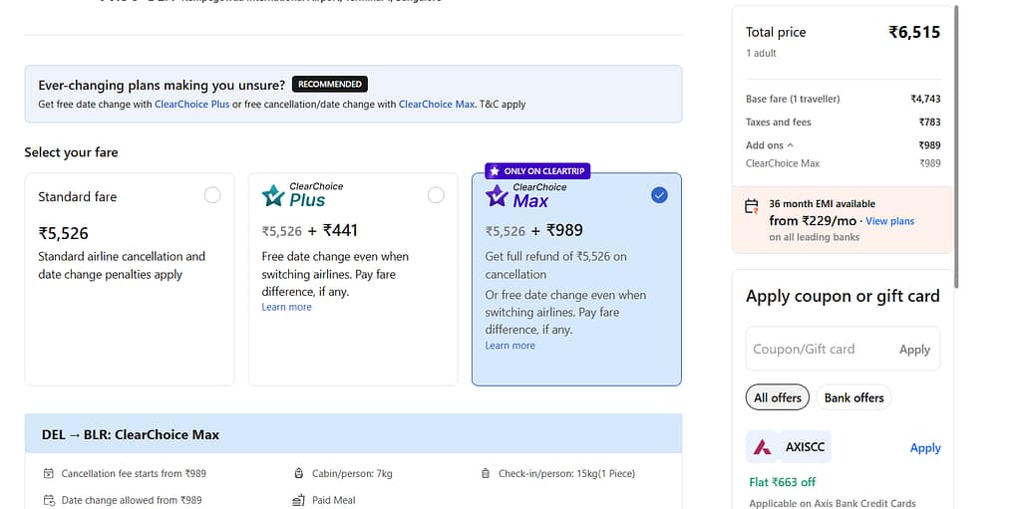Click the Flat ₹663 off text
1021x509 pixels.
coord(782,482)
